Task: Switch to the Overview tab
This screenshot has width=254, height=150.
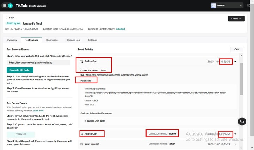Action: (12, 40)
